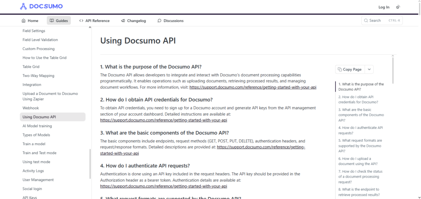
Task: Click the API link under question 1
Action: click(253, 87)
